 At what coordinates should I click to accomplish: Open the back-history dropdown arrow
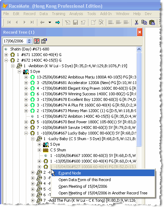[x=50, y=22]
